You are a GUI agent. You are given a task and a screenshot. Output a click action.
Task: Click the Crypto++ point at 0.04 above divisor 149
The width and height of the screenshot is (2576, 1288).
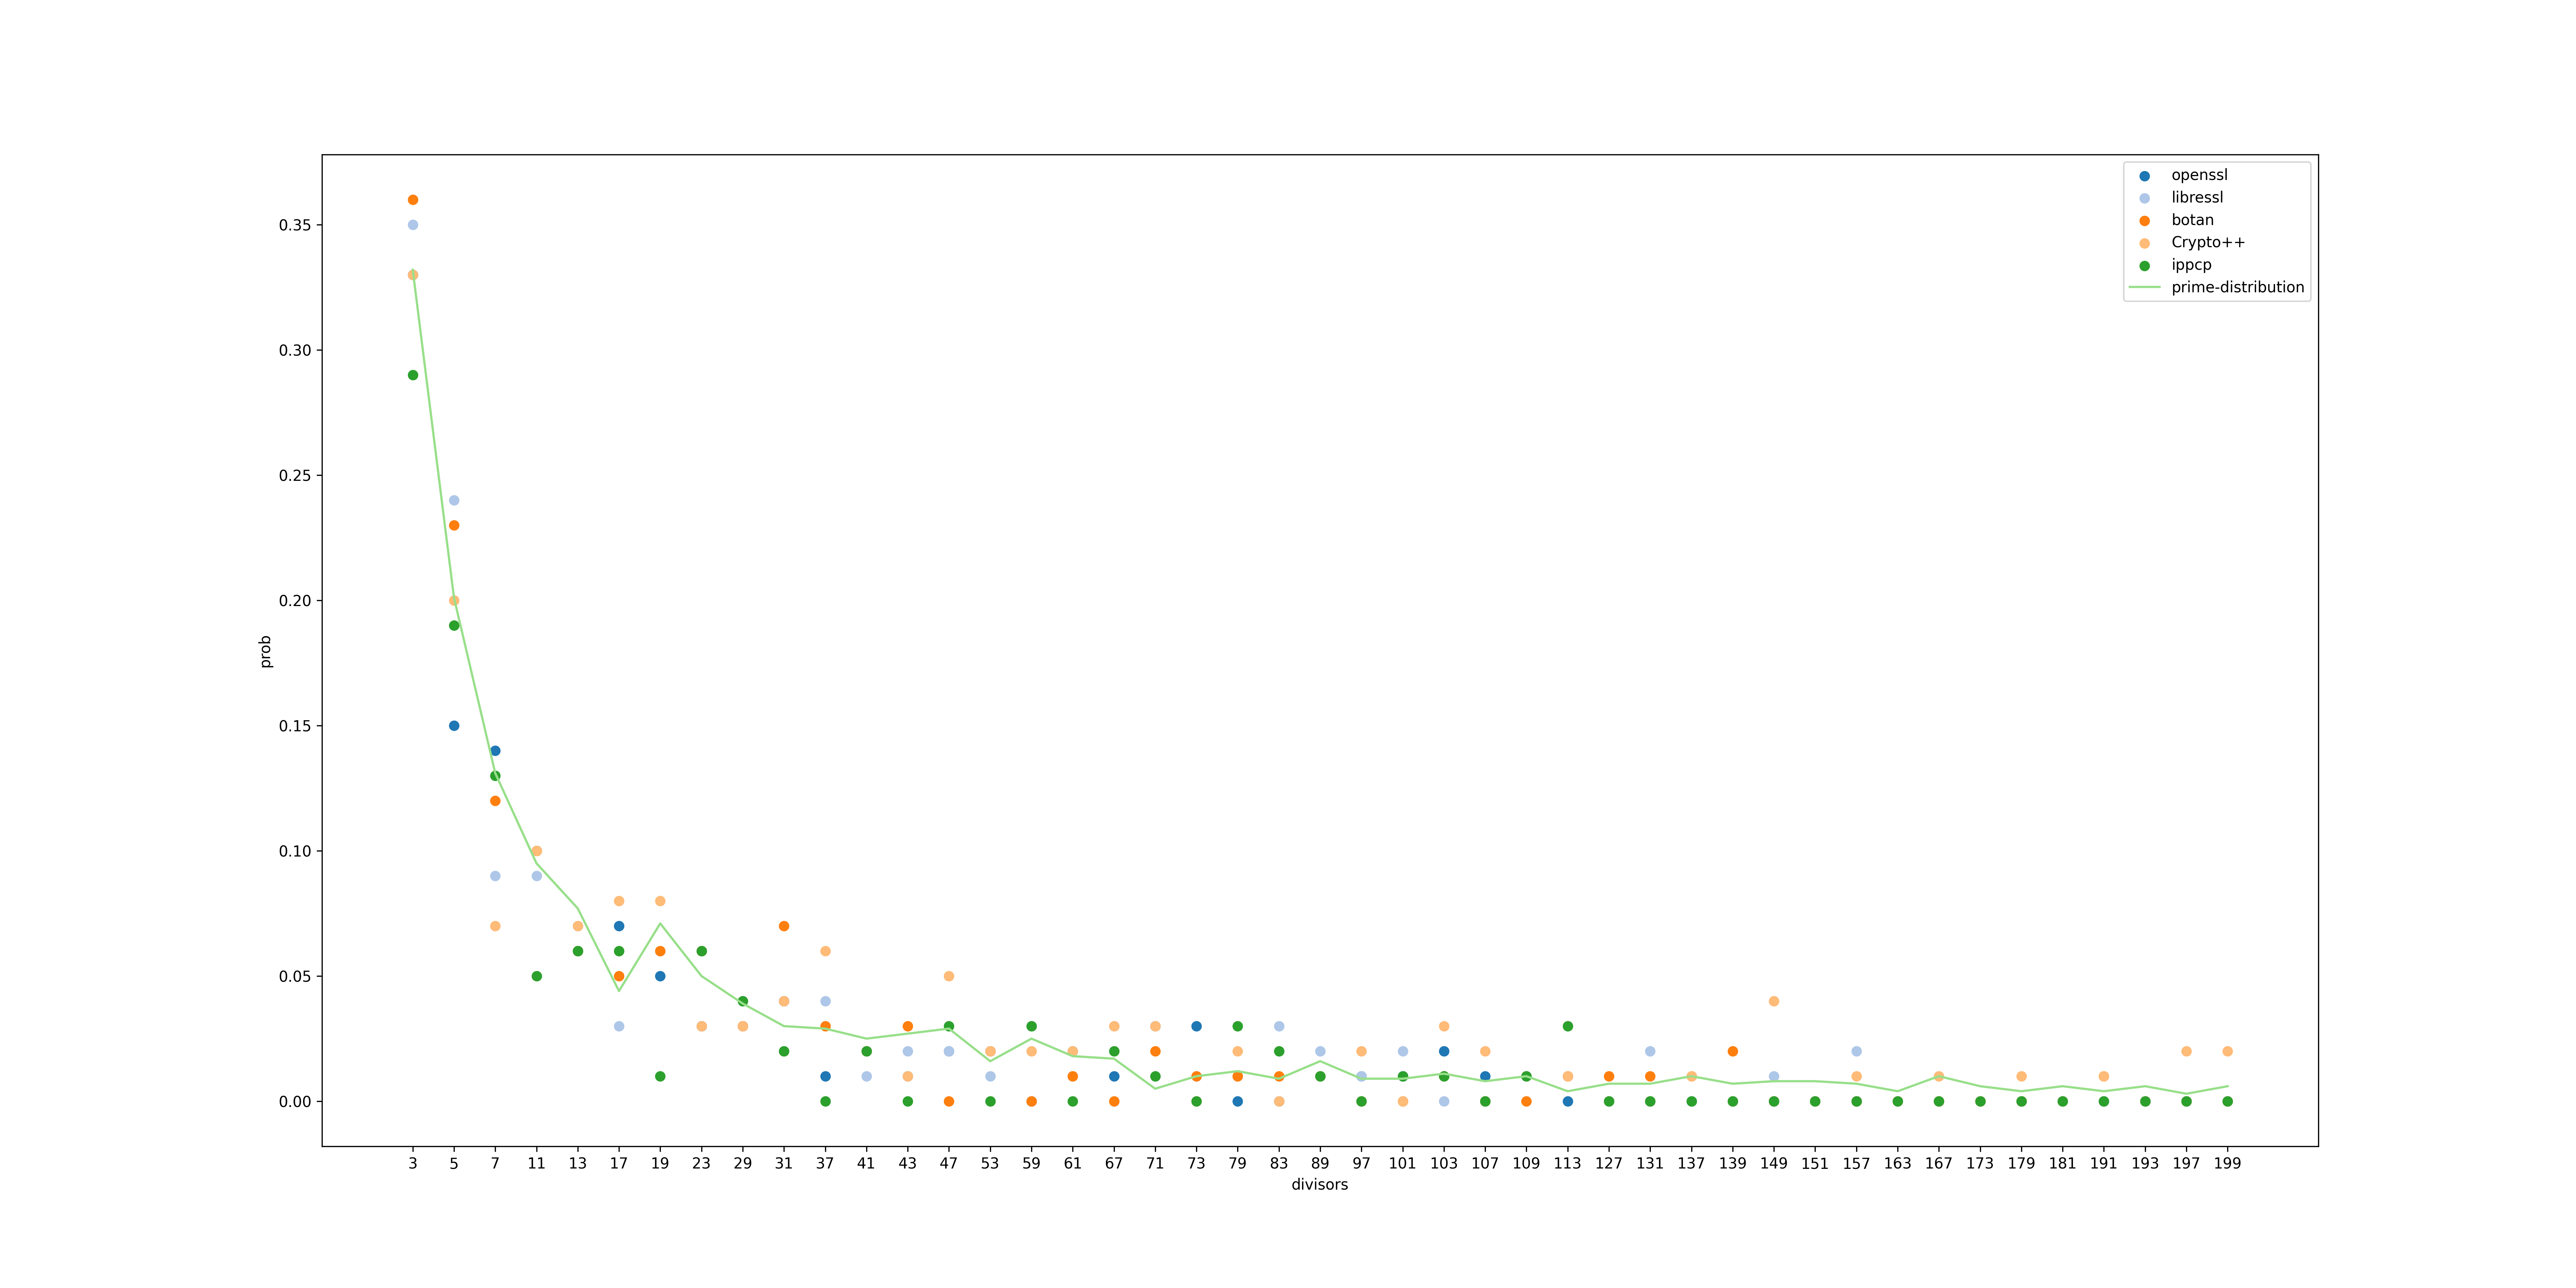tap(1774, 1001)
